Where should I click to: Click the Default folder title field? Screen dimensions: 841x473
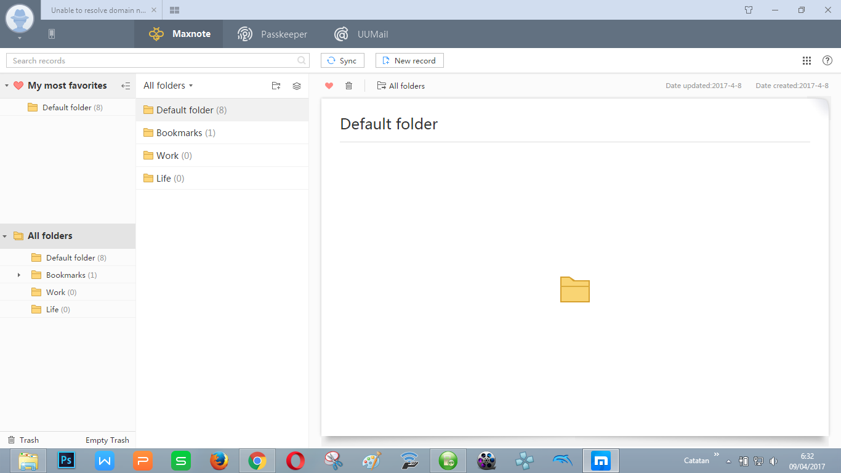(x=574, y=124)
